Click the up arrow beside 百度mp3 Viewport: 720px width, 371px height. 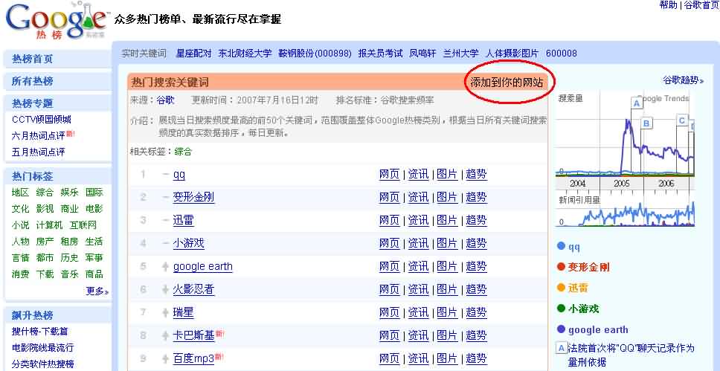[166, 358]
